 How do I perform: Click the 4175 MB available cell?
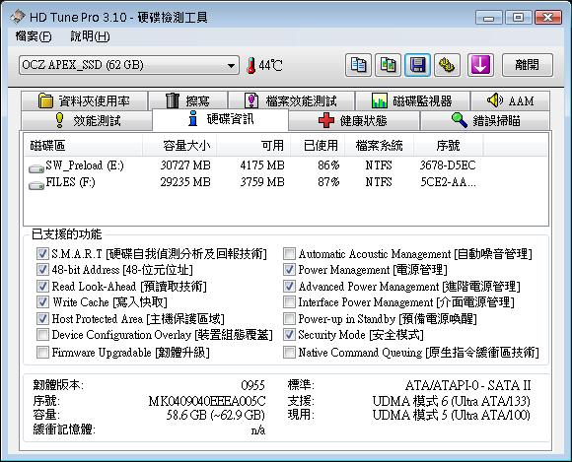[262, 165]
